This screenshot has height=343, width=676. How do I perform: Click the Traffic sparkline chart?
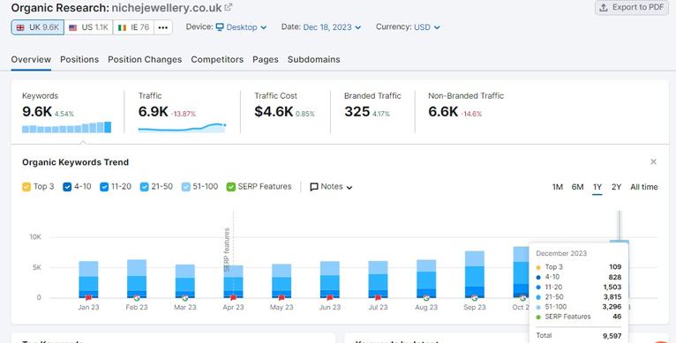click(x=182, y=128)
